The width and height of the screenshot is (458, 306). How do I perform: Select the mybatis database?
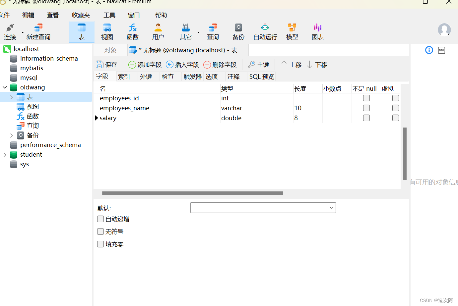click(32, 68)
